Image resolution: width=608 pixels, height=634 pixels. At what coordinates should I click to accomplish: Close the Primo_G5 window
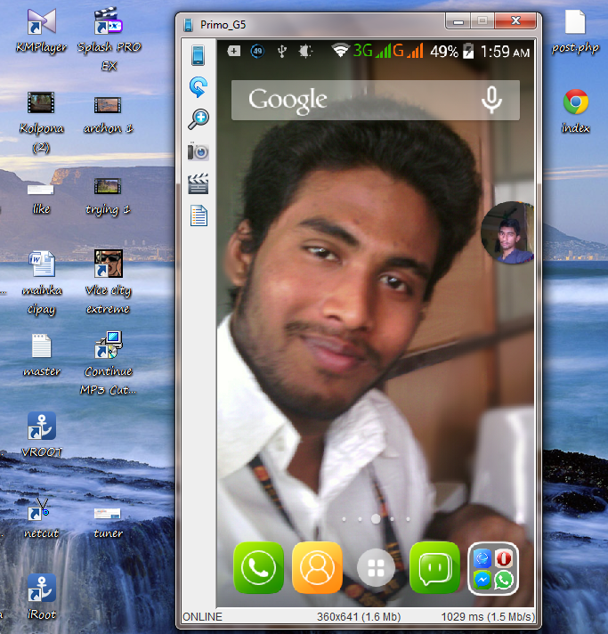[515, 21]
